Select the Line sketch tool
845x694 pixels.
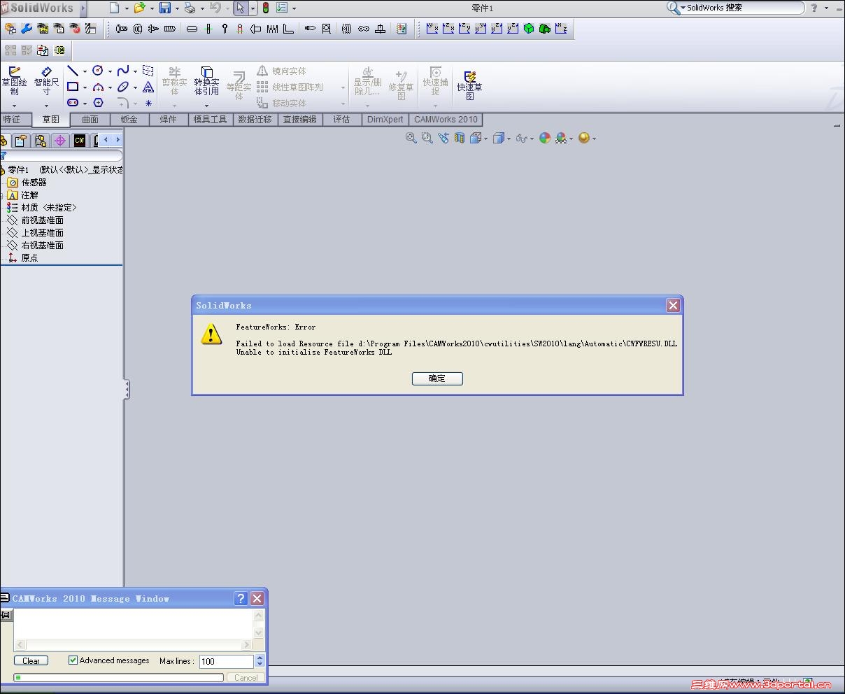tap(73, 71)
